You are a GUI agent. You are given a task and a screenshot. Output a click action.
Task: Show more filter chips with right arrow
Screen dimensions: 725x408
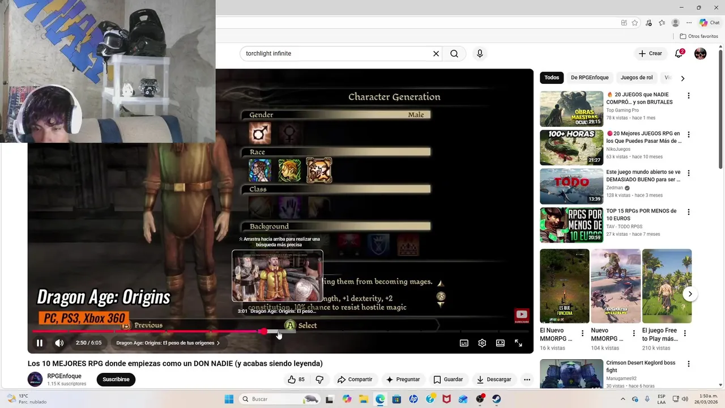coord(683,78)
